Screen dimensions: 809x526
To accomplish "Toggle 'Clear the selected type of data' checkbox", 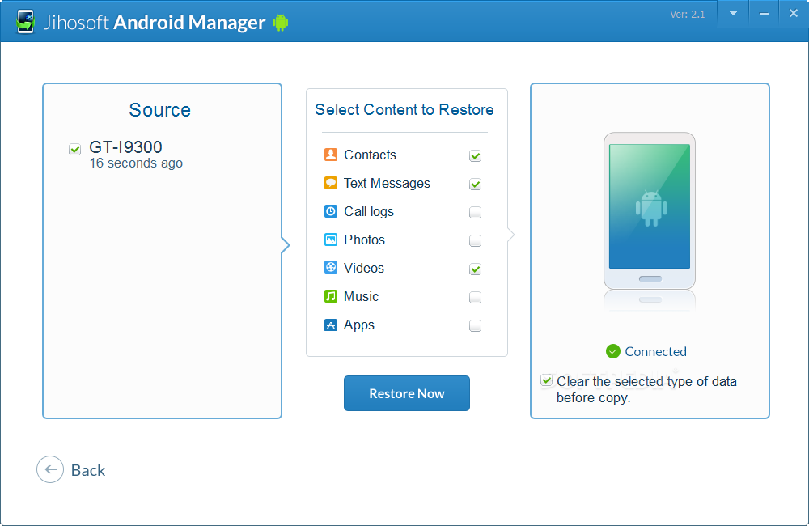I will [x=546, y=380].
